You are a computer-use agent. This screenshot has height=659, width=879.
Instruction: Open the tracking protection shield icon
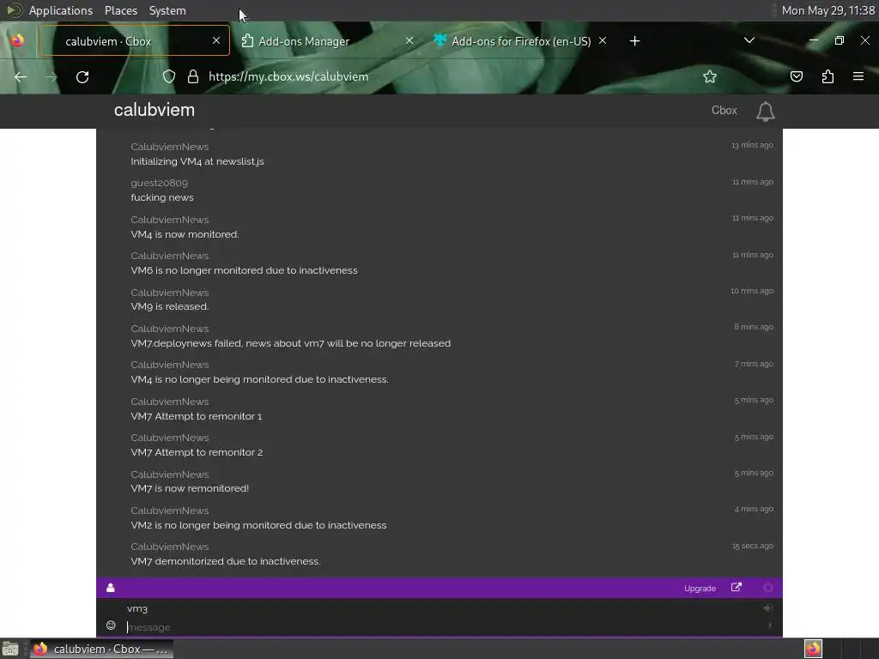coord(169,76)
